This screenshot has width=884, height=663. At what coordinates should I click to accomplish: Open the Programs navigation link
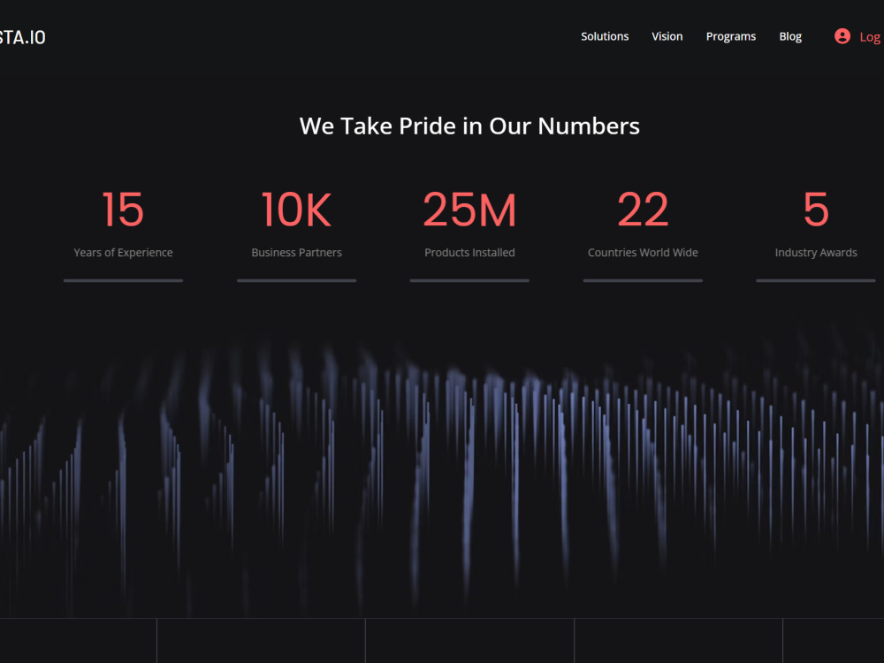pos(731,36)
